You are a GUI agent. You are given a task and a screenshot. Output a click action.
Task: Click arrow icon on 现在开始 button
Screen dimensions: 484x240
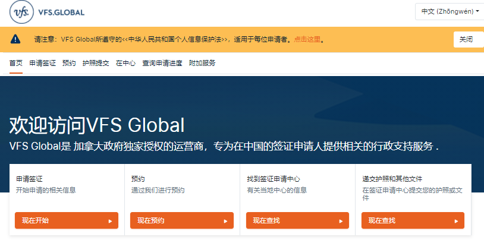coord(110,221)
